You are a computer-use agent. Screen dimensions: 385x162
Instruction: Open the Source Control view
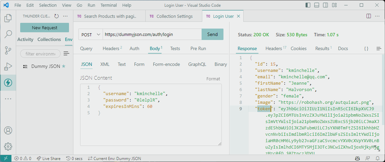(x=8, y=50)
